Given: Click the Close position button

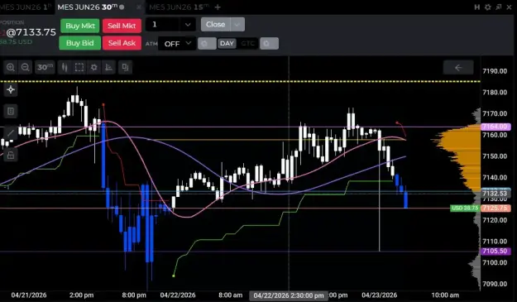Looking at the screenshot, I should pyautogui.click(x=216, y=25).
